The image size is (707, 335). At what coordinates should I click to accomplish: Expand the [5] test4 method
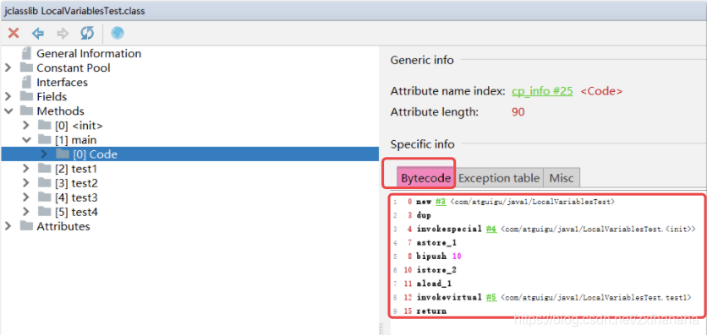click(25, 212)
